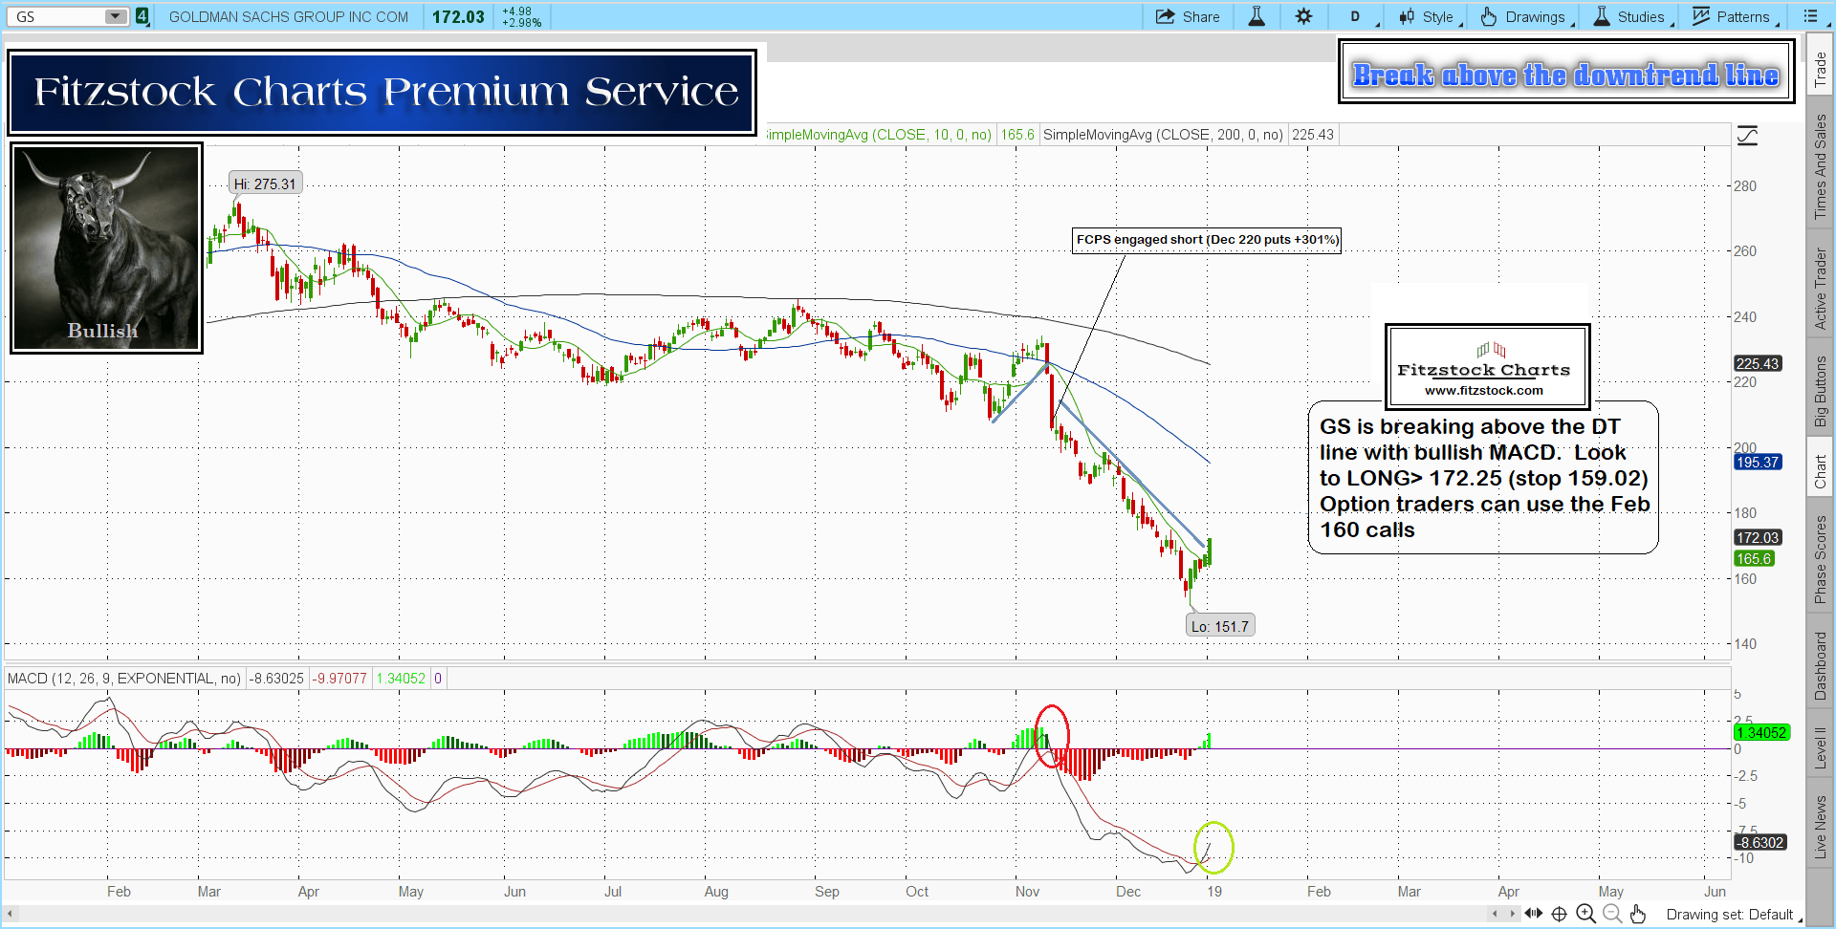Click the Share chart button
Viewport: 1836px width, 929px height.
pyautogui.click(x=1188, y=16)
